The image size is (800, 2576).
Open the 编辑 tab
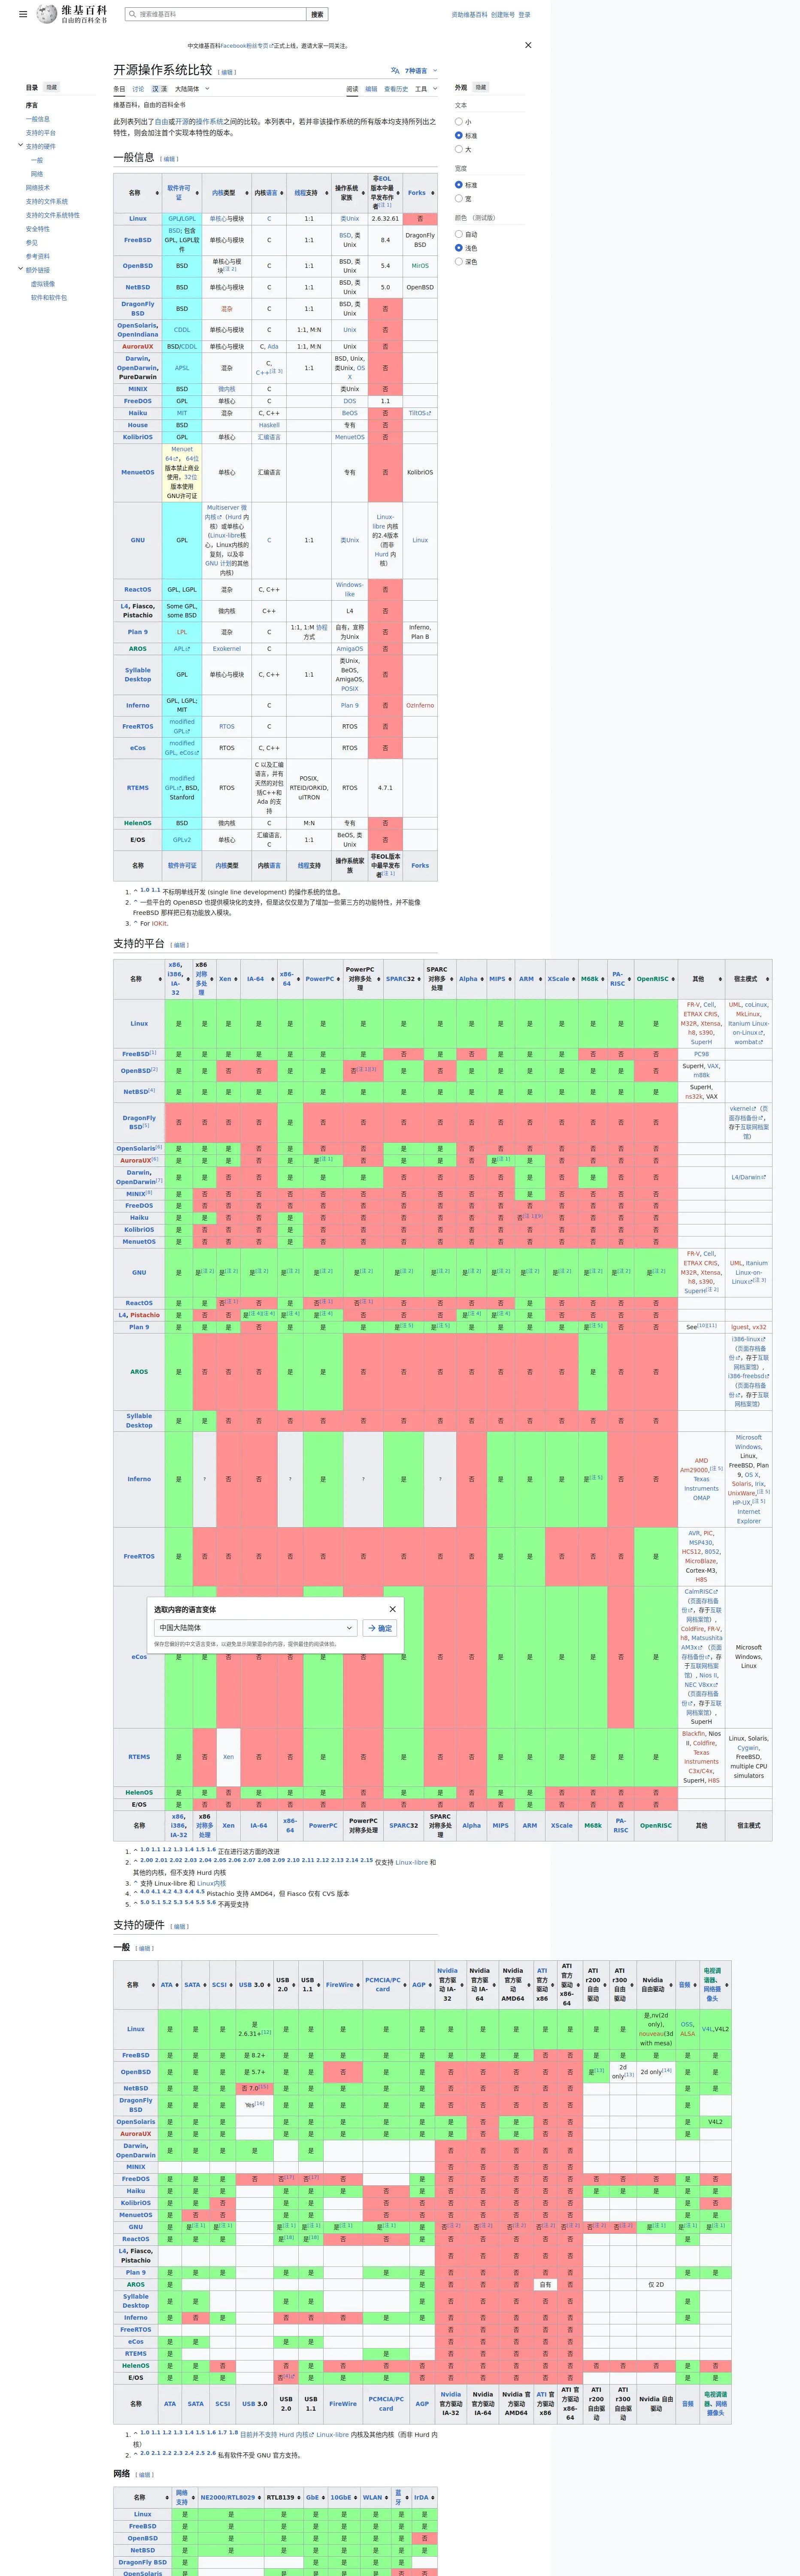371,89
